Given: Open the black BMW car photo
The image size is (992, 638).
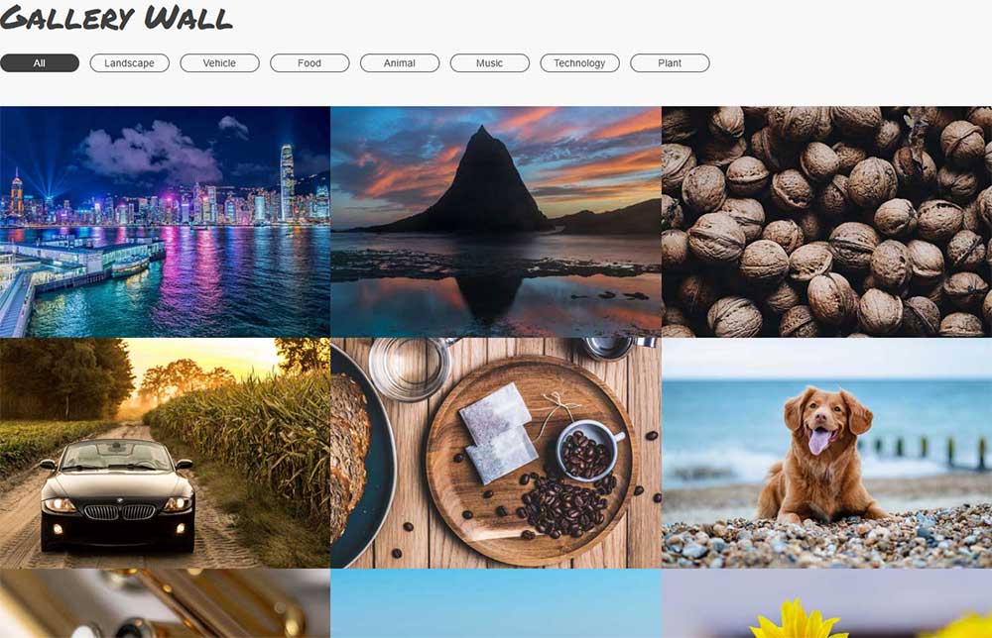Looking at the screenshot, I should pyautogui.click(x=165, y=453).
